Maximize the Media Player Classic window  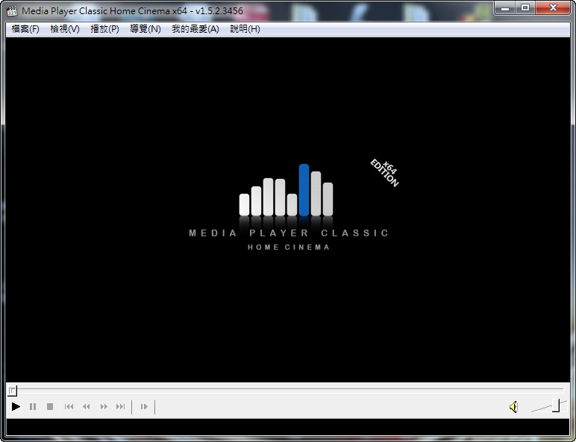tap(525, 7)
